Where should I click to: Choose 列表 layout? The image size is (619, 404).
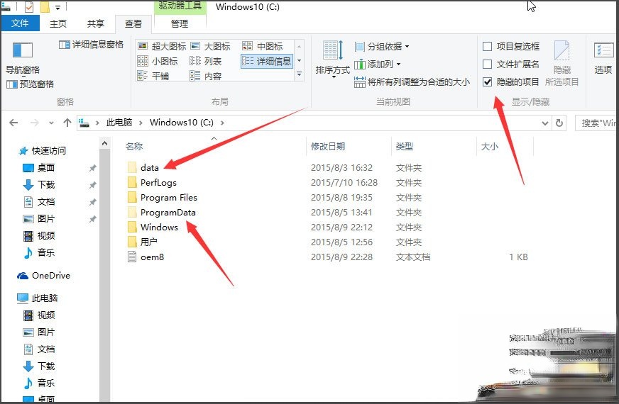pyautogui.click(x=206, y=61)
